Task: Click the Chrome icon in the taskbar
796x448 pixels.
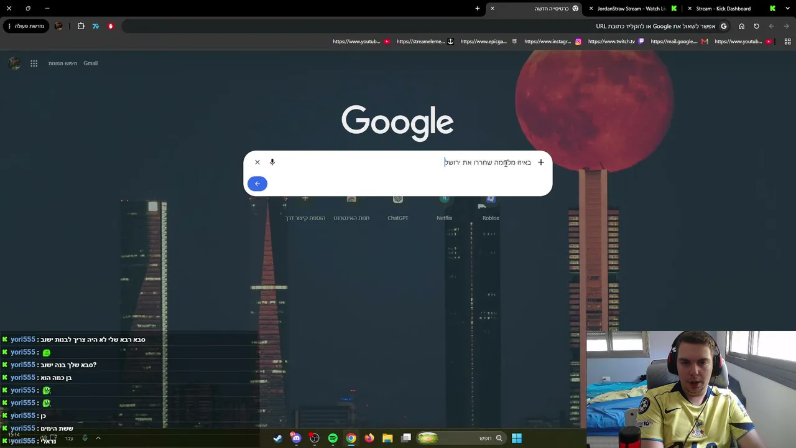Action: pyautogui.click(x=351, y=438)
